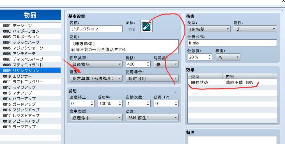
Task: Decrease the 连续次数 repeat count
Action: [x=148, y=105]
